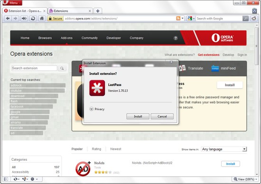Click the Fast Forward button
Screen dimensions: 261x184
(24, 18)
